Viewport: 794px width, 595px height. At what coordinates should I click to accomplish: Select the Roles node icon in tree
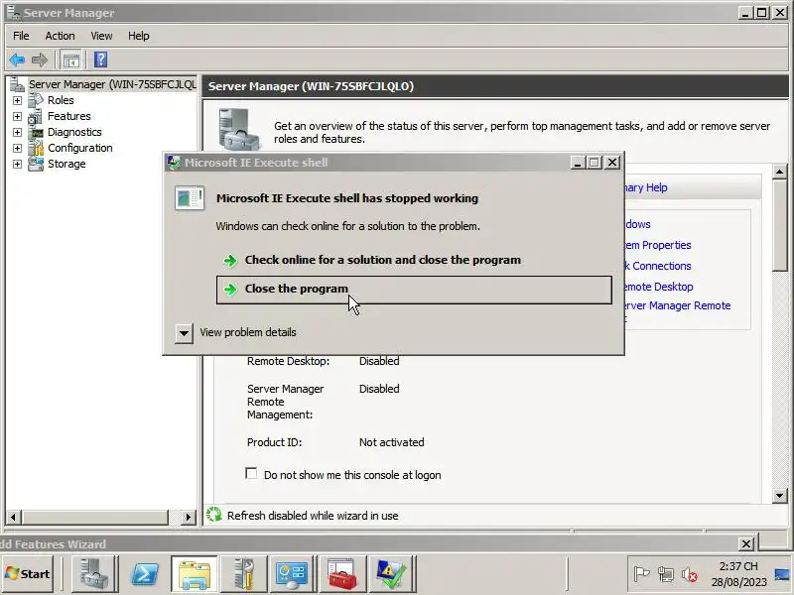click(36, 100)
